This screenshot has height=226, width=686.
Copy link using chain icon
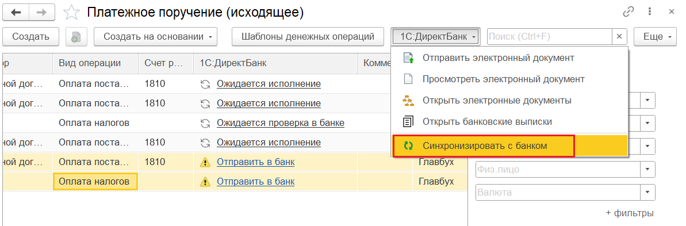(x=628, y=12)
